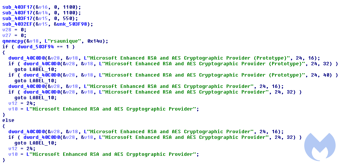339x163 pixels.
Task: Select the v27 = 0 assignment
Action: coord(14,35)
